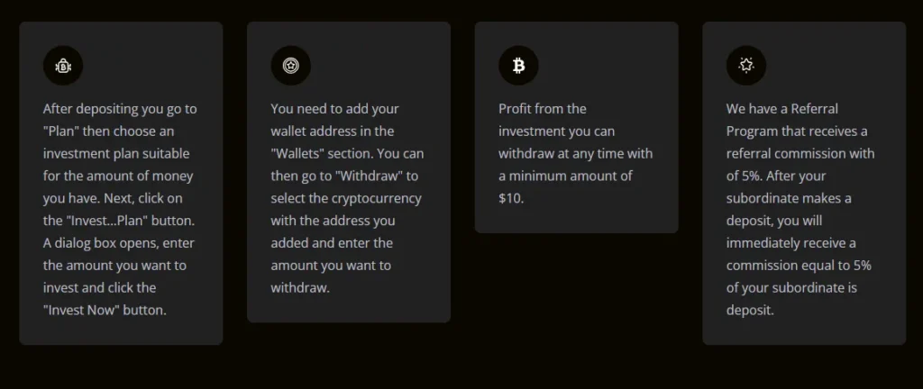Screen dimensions: 923x389
Task: Click "select the cryptocurrency" line in second card
Action: pos(346,198)
